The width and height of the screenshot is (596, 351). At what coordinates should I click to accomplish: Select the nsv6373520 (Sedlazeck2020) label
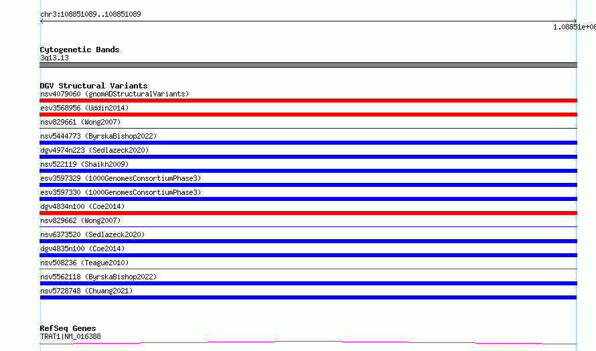pos(92,234)
